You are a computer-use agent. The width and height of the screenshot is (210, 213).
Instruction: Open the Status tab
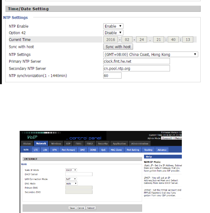point(27,144)
